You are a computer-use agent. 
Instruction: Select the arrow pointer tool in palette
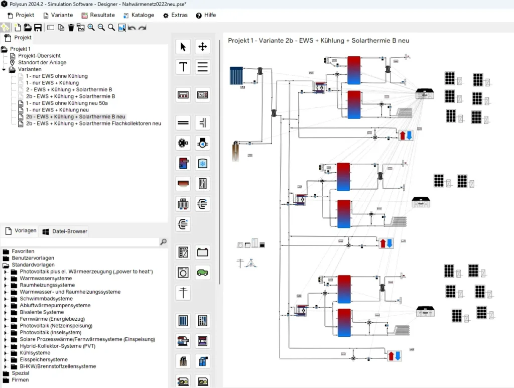click(183, 47)
